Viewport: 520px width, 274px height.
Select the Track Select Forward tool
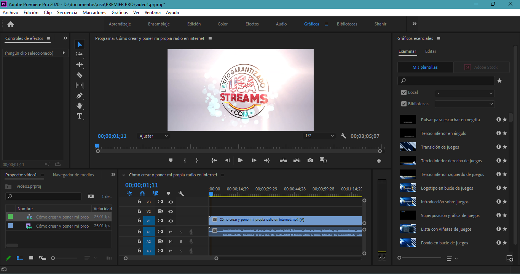tap(79, 54)
